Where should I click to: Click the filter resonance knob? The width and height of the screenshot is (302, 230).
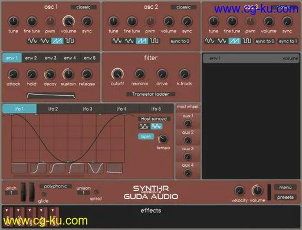tap(140, 74)
